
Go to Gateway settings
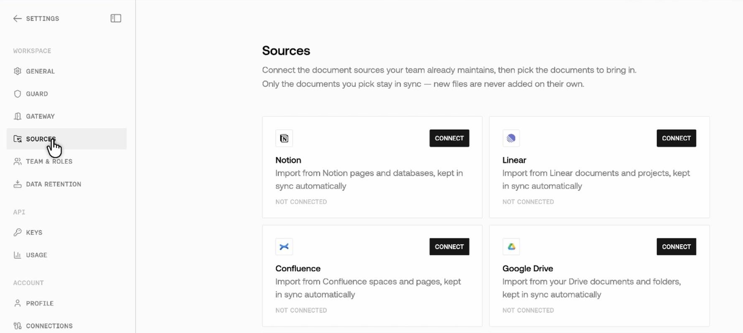click(66, 116)
